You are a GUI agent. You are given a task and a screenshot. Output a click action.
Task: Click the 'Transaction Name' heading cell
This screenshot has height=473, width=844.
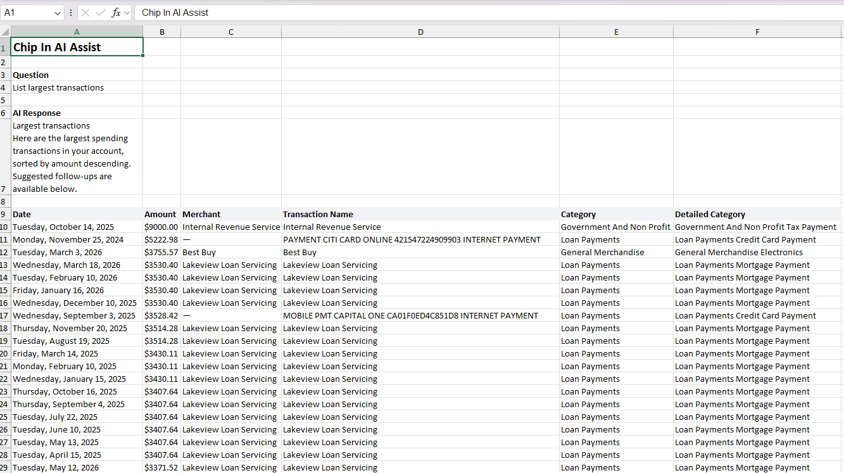pos(420,214)
